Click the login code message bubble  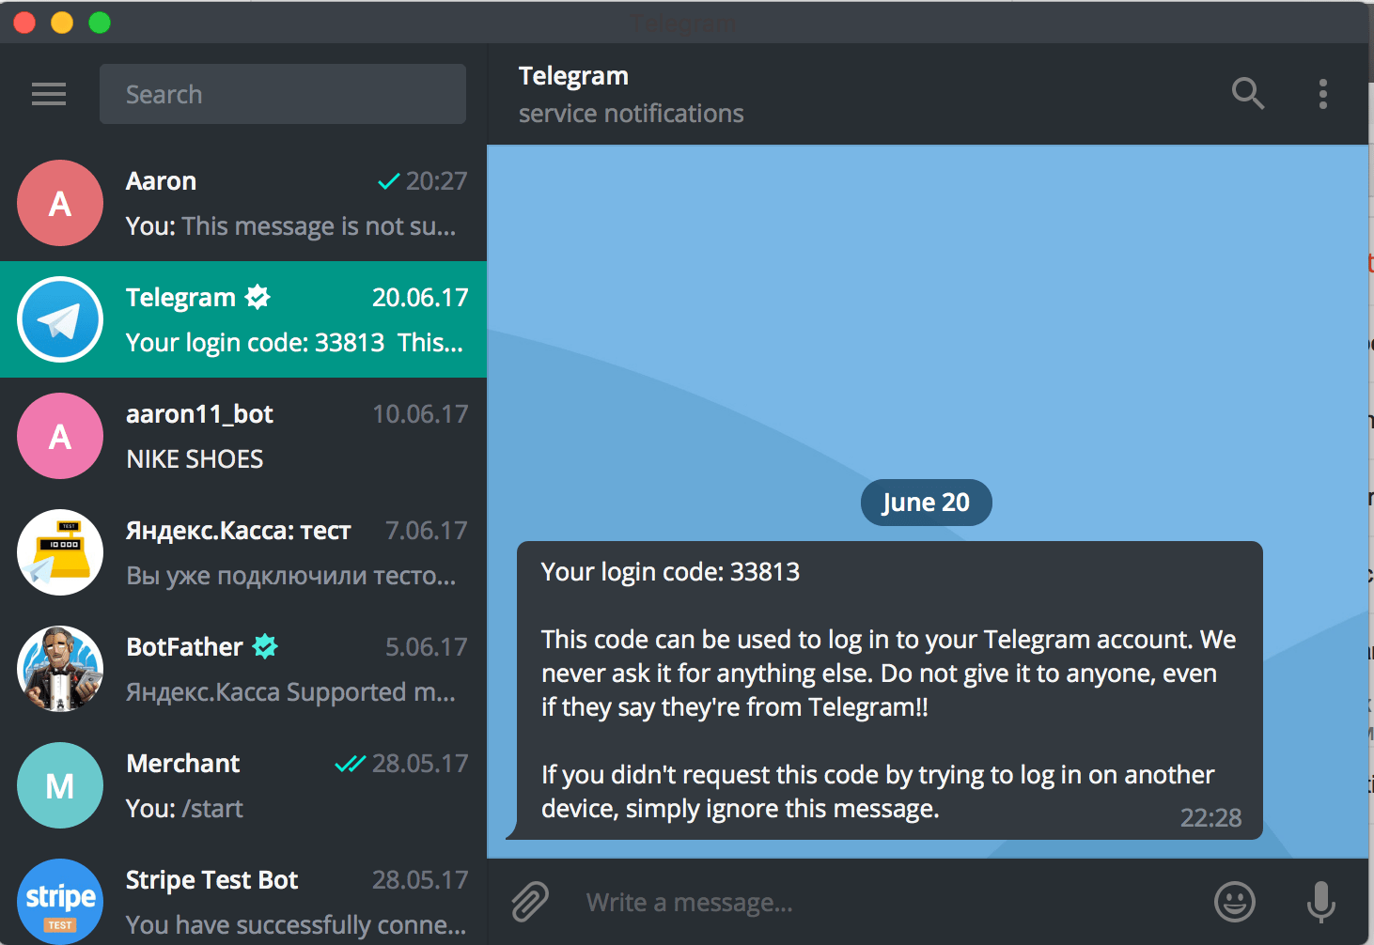888,690
